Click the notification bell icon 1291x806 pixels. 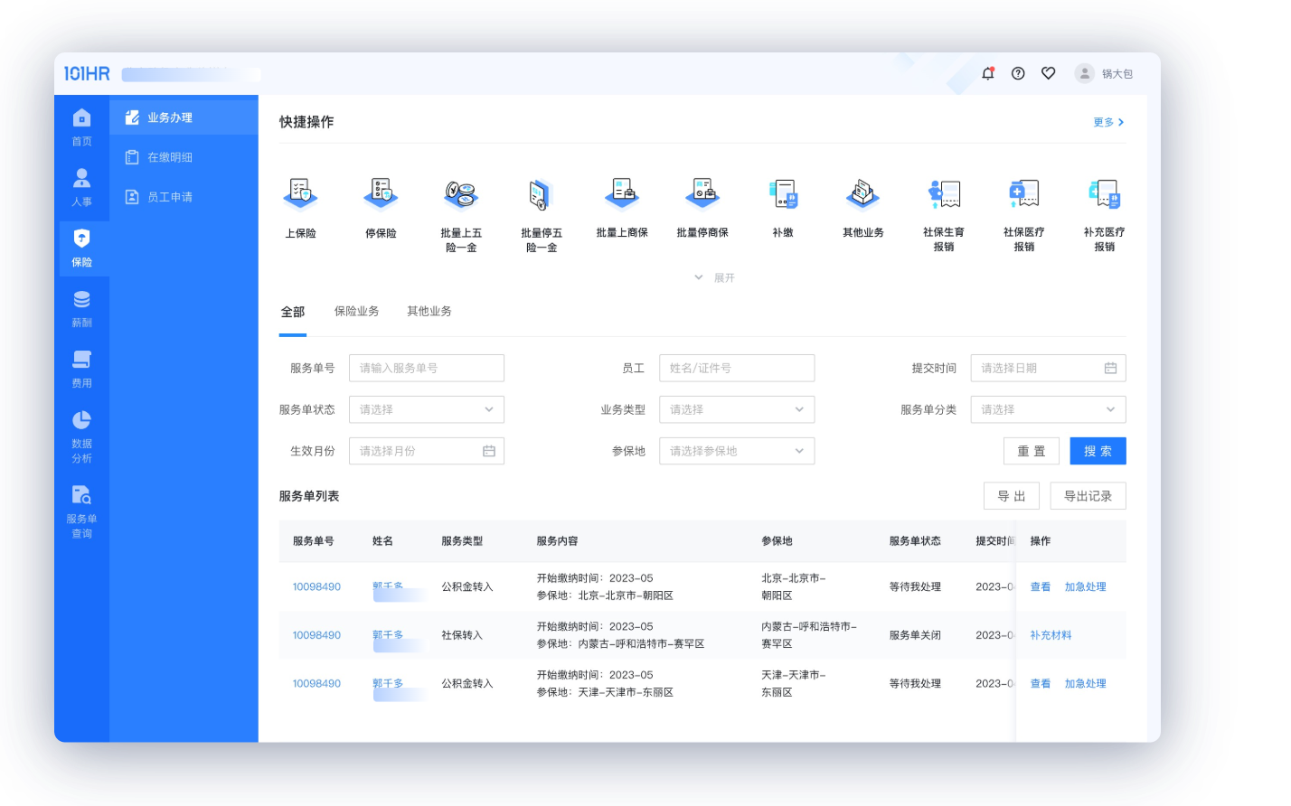click(x=987, y=73)
